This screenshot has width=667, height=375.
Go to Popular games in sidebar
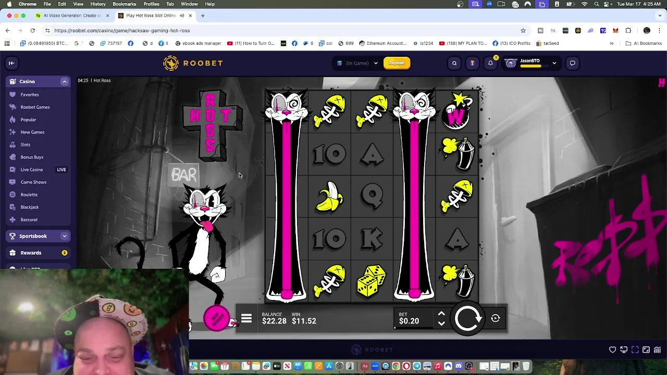(x=28, y=120)
